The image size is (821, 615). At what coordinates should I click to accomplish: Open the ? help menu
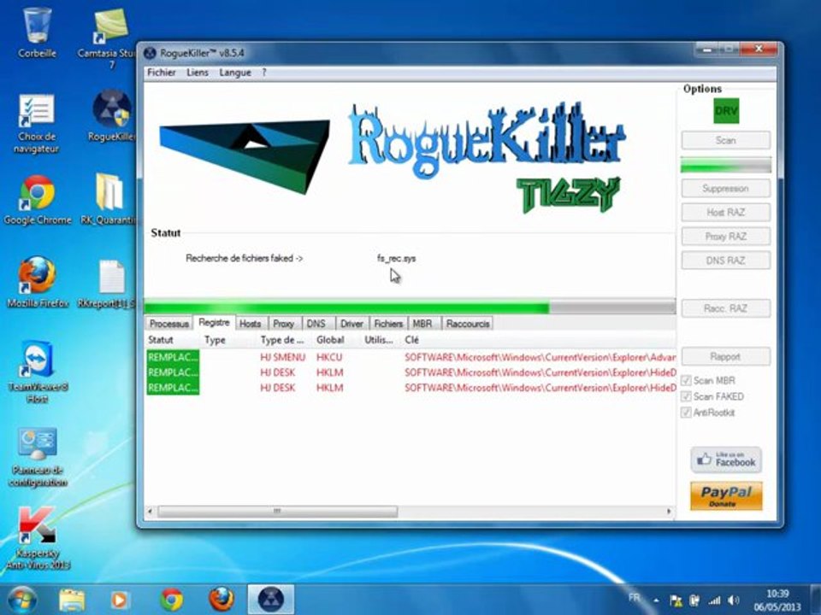[x=264, y=72]
